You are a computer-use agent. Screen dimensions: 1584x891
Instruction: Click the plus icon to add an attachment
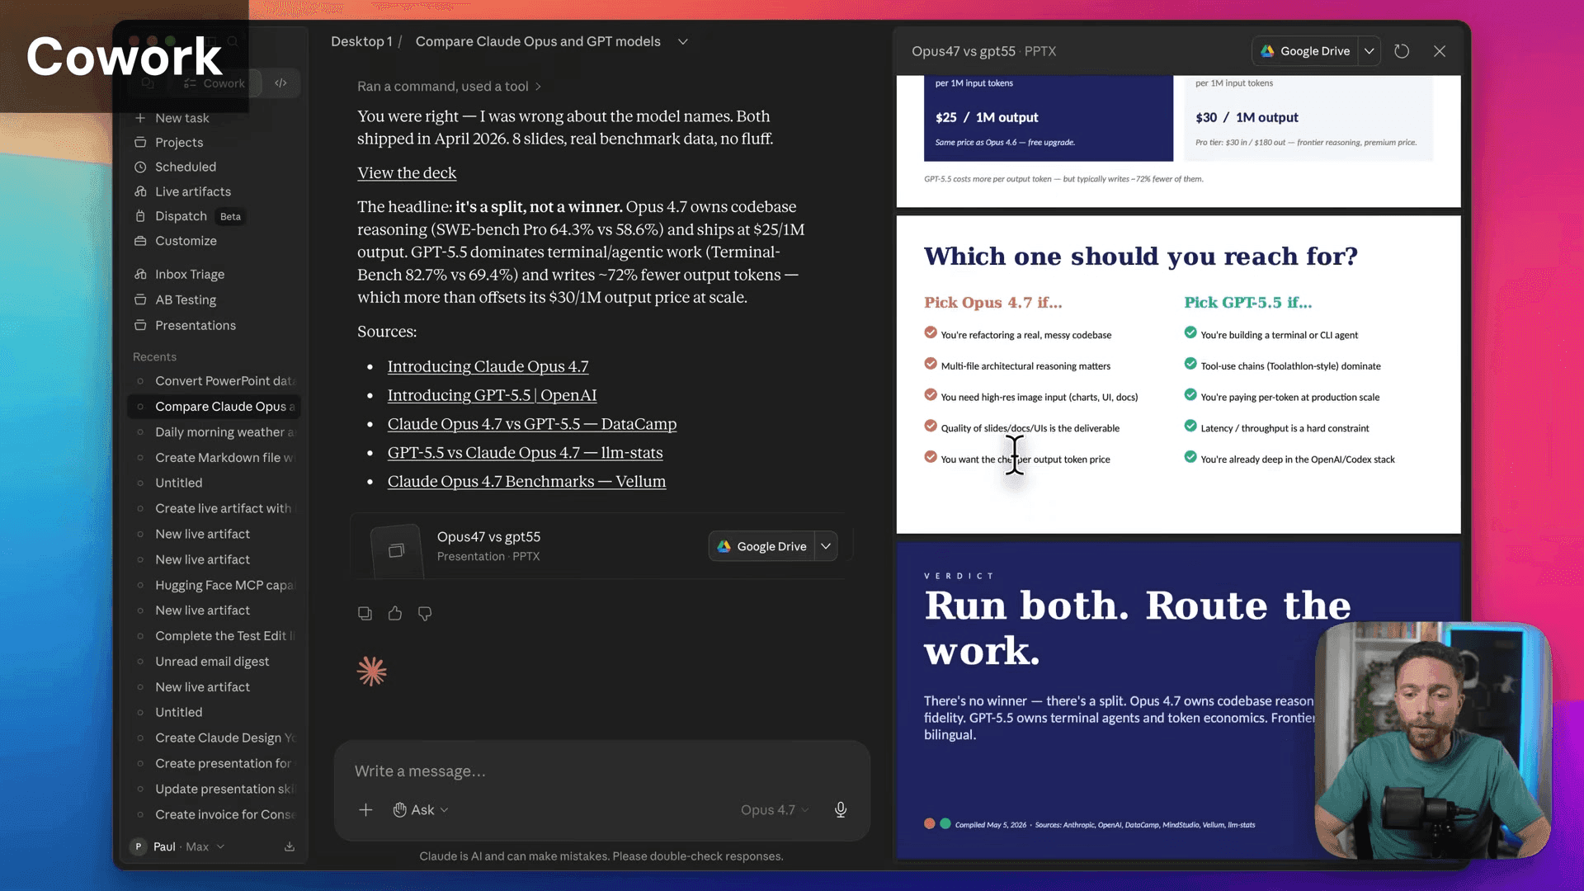[365, 810]
